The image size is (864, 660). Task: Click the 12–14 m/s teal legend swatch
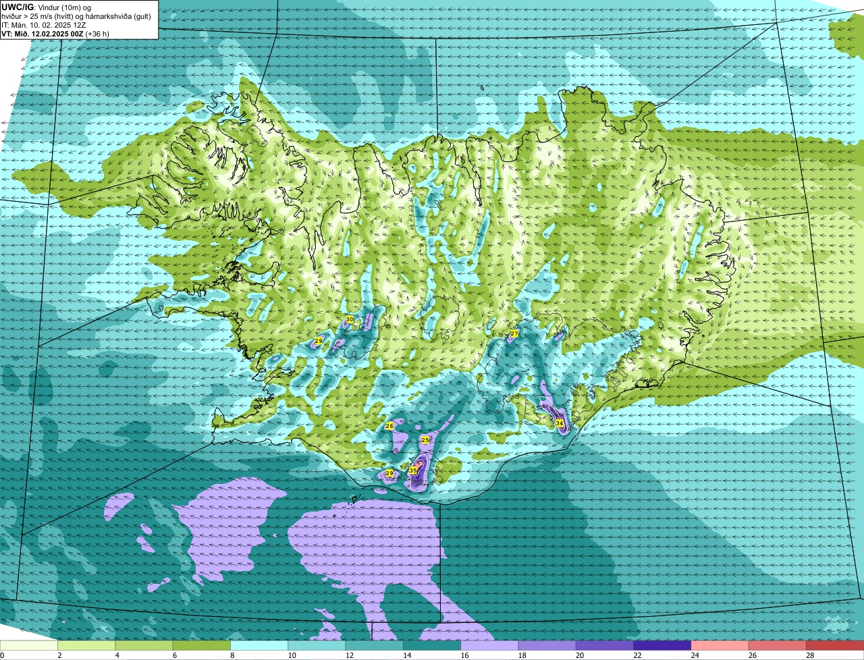[x=375, y=646]
